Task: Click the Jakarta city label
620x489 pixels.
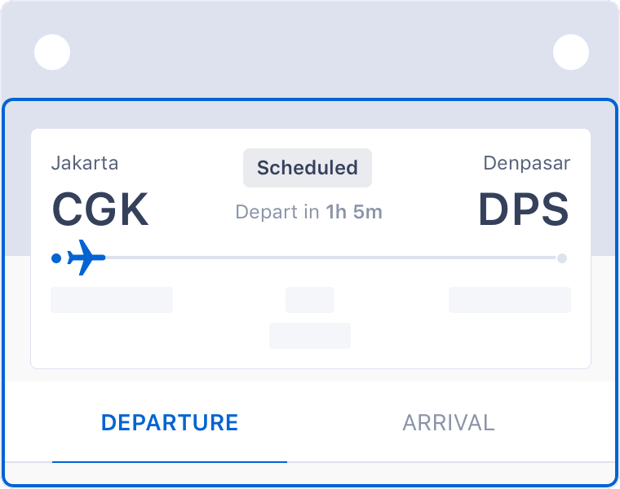Action: 85,163
